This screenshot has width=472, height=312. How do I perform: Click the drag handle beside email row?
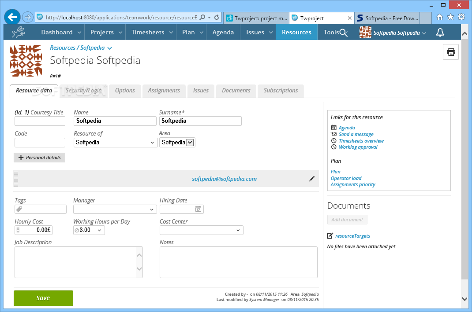pos(16,179)
